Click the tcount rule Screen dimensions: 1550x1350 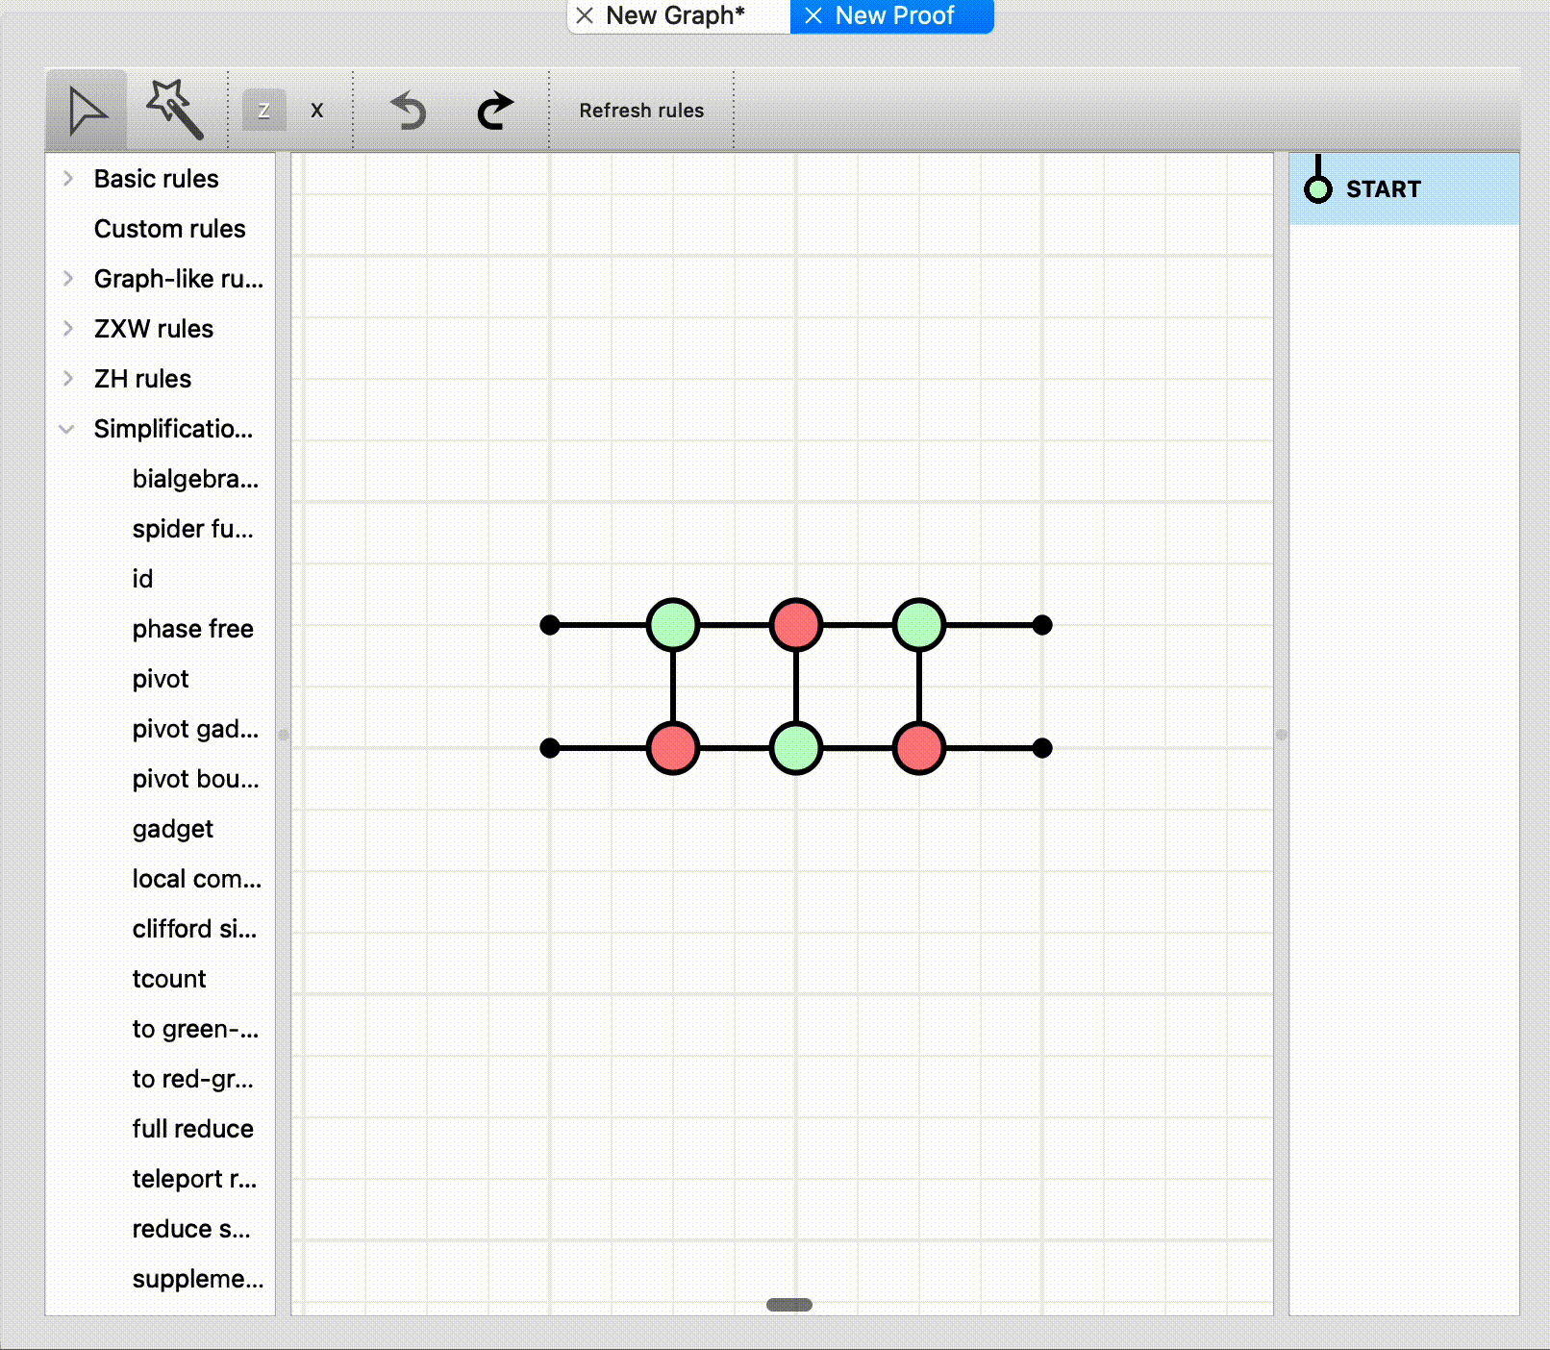pyautogui.click(x=169, y=979)
